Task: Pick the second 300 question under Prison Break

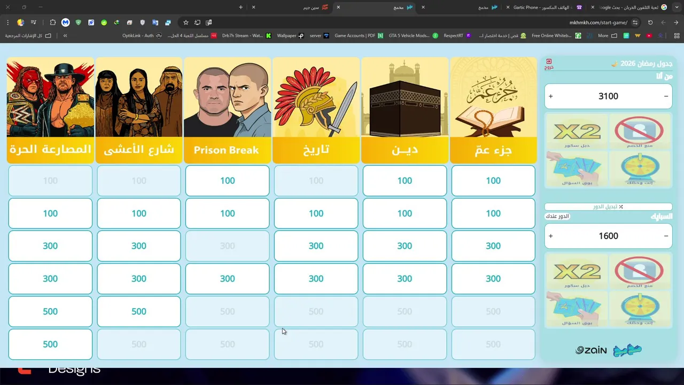Action: click(227, 279)
